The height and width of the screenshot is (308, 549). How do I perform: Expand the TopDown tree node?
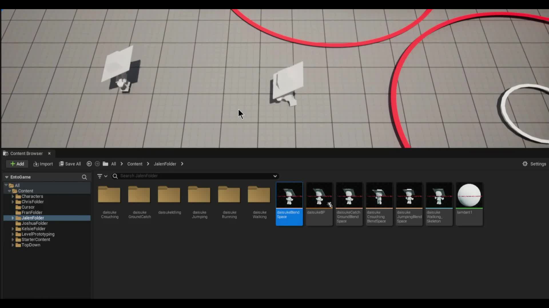click(x=13, y=245)
